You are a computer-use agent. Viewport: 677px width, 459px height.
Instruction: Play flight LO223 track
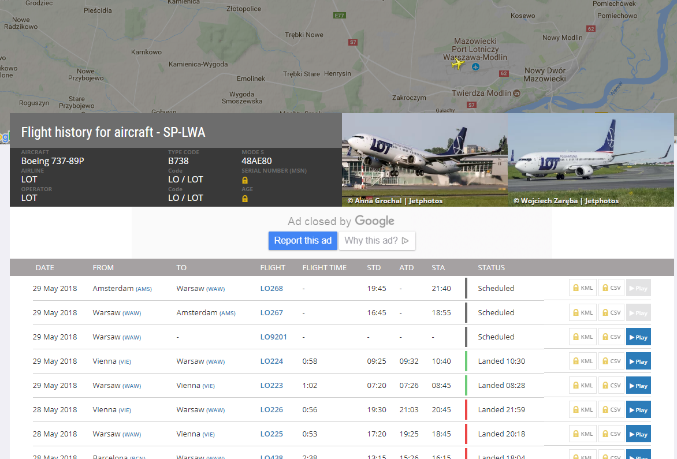click(x=638, y=385)
